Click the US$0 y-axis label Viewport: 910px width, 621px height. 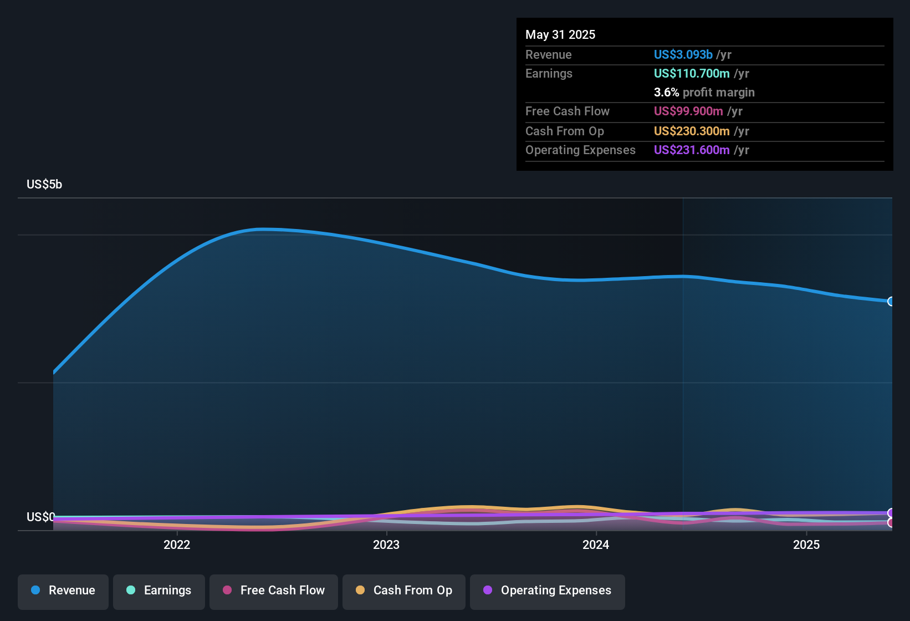pyautogui.click(x=40, y=517)
